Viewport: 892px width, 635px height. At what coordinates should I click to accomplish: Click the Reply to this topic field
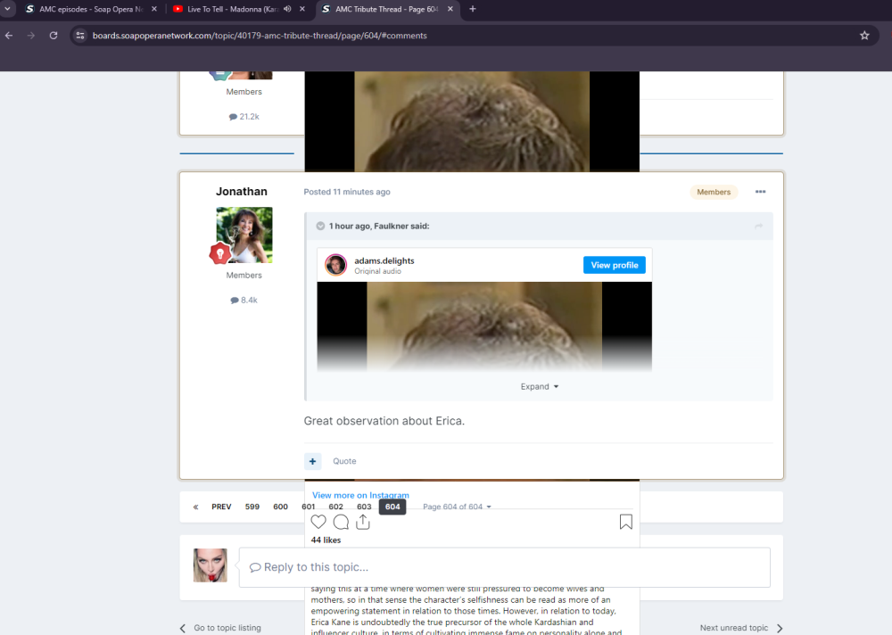[504, 567]
